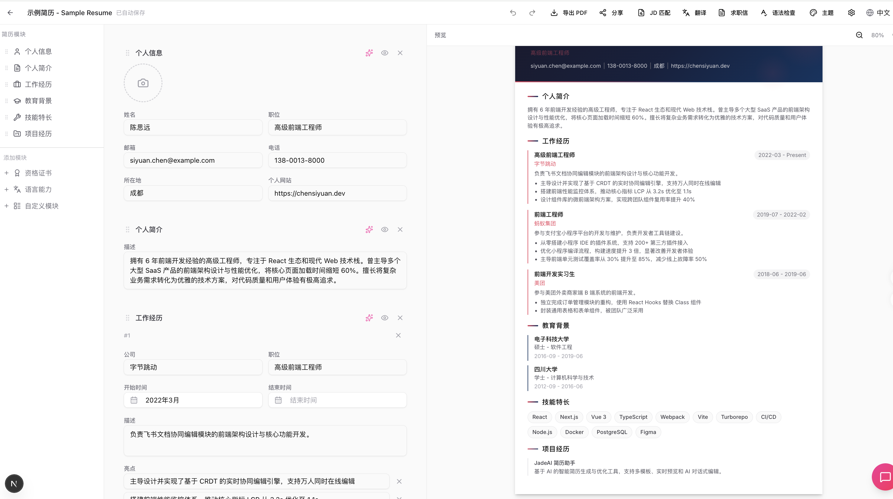Open the JD 匹配 matching tool
893x499 pixels.
[653, 12]
